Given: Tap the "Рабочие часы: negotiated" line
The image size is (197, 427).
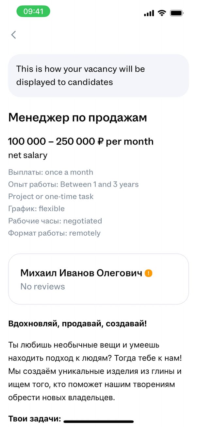Looking at the screenshot, I should [55, 221].
